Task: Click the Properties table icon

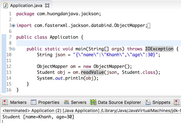Action: tap(33, 102)
